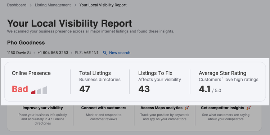Click first breadcrumb chevron after Dashboard
The height and width of the screenshot is (135, 270).
(x=31, y=5)
